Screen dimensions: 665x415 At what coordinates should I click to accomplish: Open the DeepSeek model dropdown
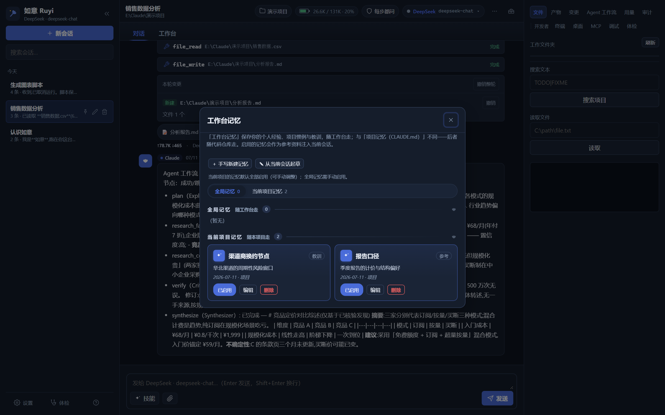point(443,11)
